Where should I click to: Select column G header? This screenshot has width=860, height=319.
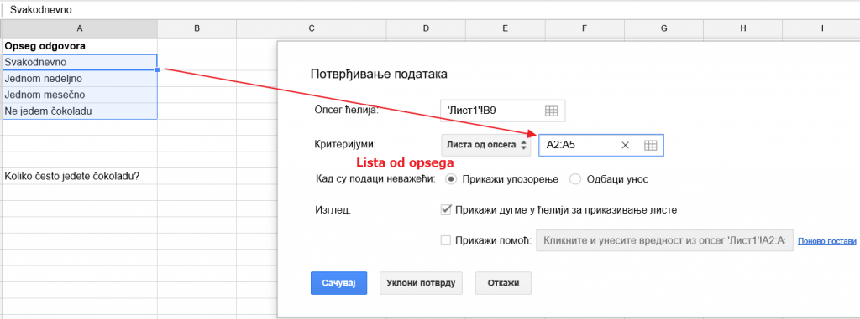point(663,28)
